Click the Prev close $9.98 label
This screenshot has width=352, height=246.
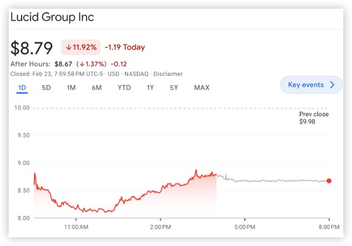(x=314, y=117)
